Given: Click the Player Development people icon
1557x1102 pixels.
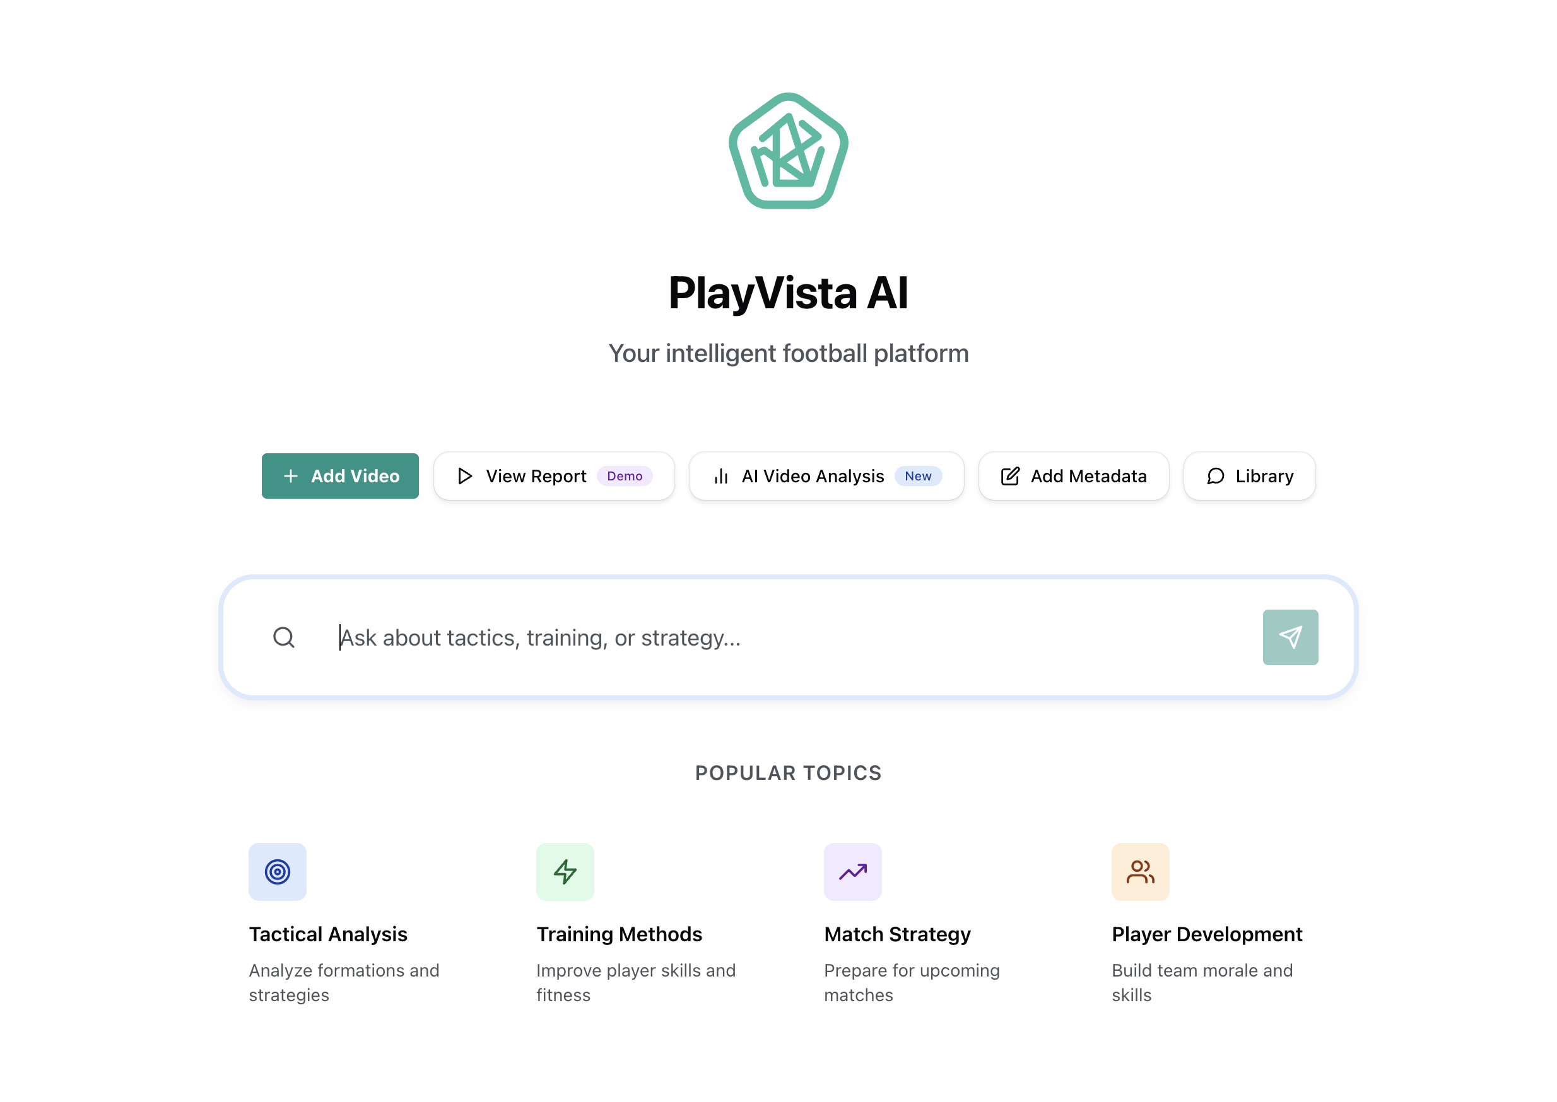Looking at the screenshot, I should tap(1140, 873).
